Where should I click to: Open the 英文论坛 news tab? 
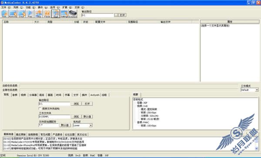[x=82, y=134]
